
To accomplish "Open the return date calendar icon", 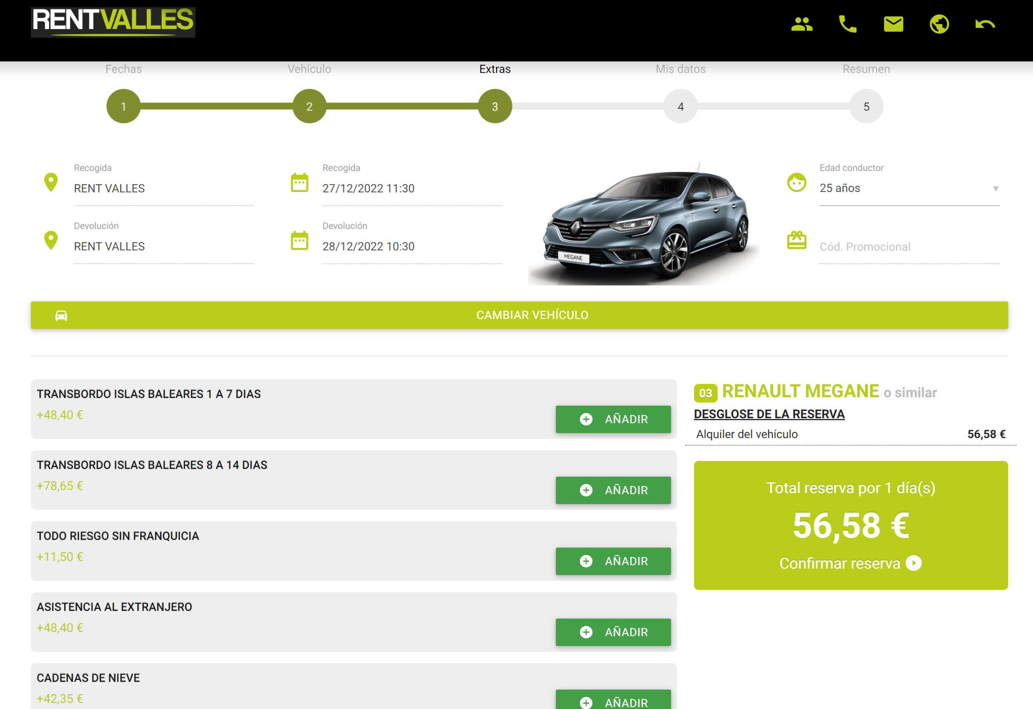I will pyautogui.click(x=299, y=240).
